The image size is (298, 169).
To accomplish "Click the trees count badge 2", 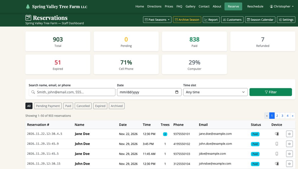I will (165, 134).
